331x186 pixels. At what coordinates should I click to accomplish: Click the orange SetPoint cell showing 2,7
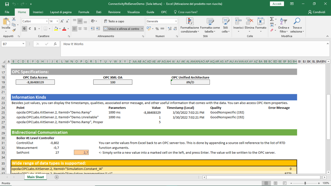tap(81, 153)
